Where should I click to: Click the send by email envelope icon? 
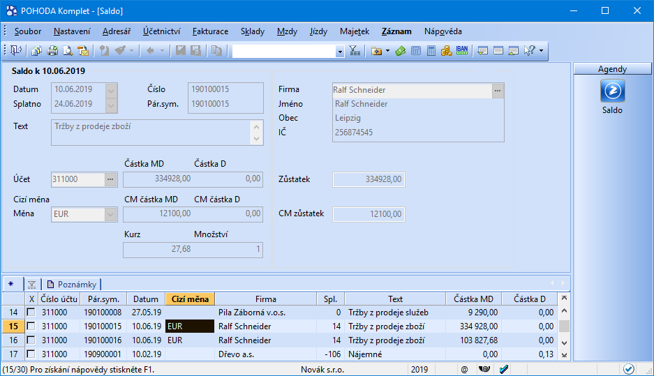(x=83, y=51)
